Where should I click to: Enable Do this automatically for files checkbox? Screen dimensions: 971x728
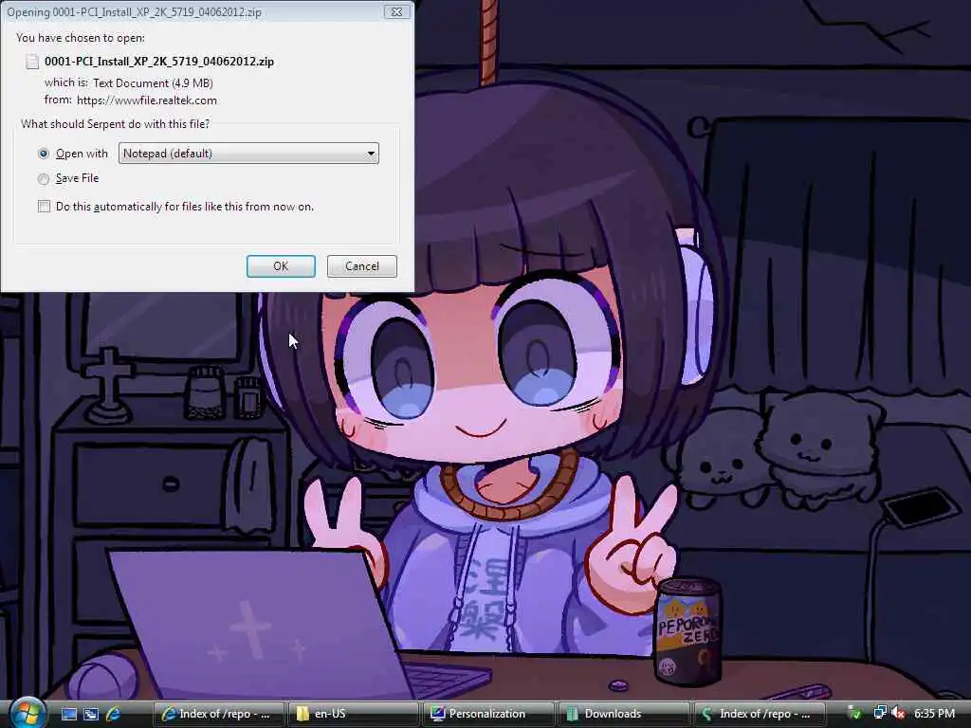click(44, 206)
